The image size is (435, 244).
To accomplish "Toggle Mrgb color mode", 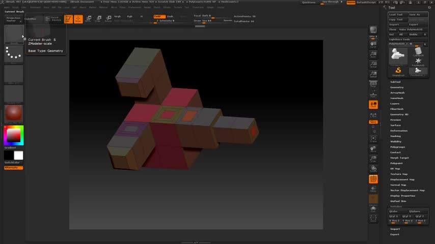I will click(118, 17).
